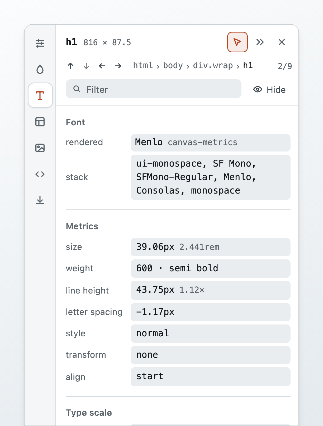The image size is (323, 426).
Task: Go to next sibling with right arrow
Action: point(118,66)
